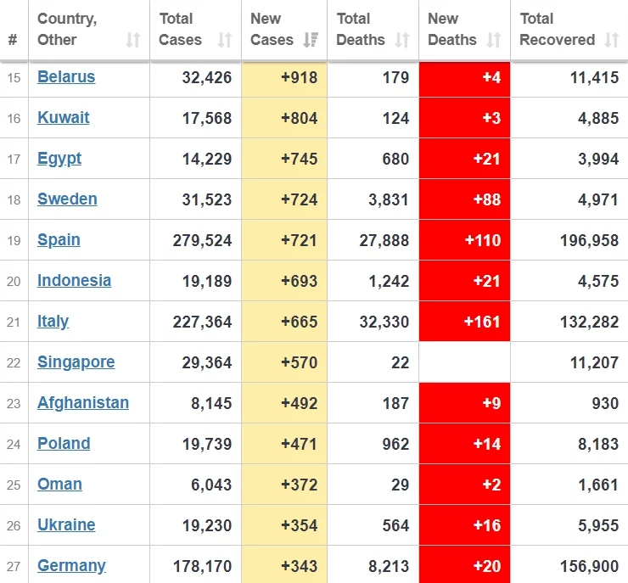Viewport: 628px width, 583px height.
Task: Open Kuwait country page
Action: coord(64,117)
